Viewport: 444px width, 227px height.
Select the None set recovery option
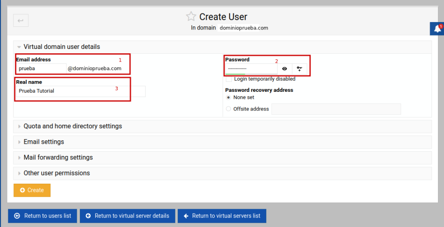point(229,97)
